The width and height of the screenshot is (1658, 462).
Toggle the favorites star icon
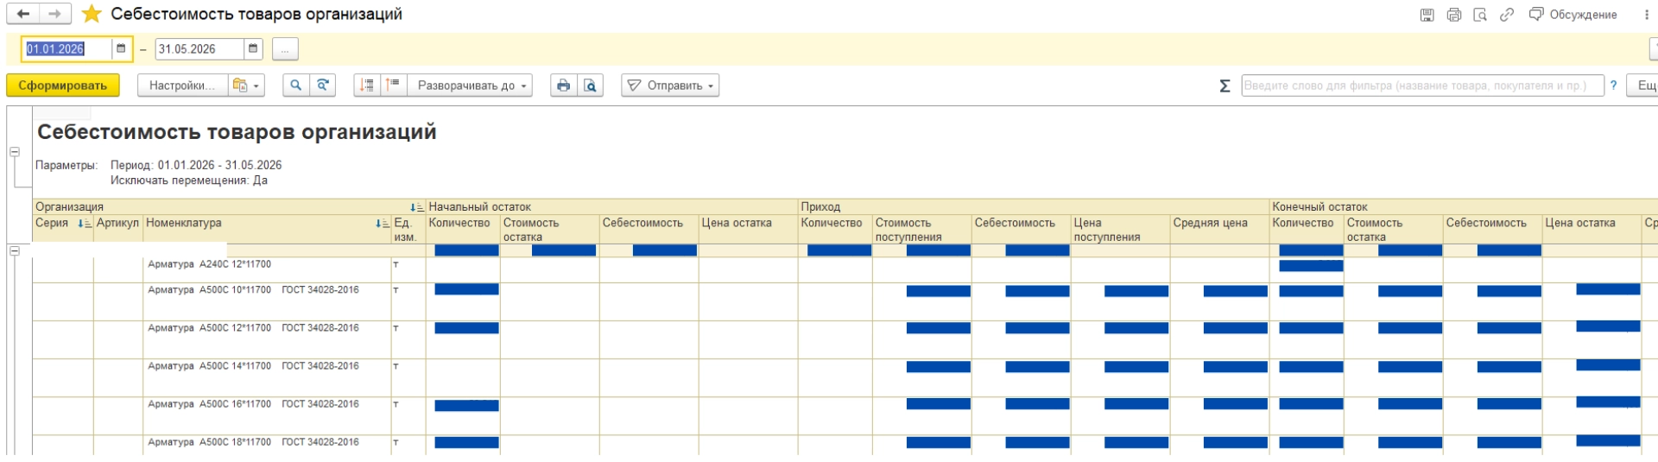(92, 14)
